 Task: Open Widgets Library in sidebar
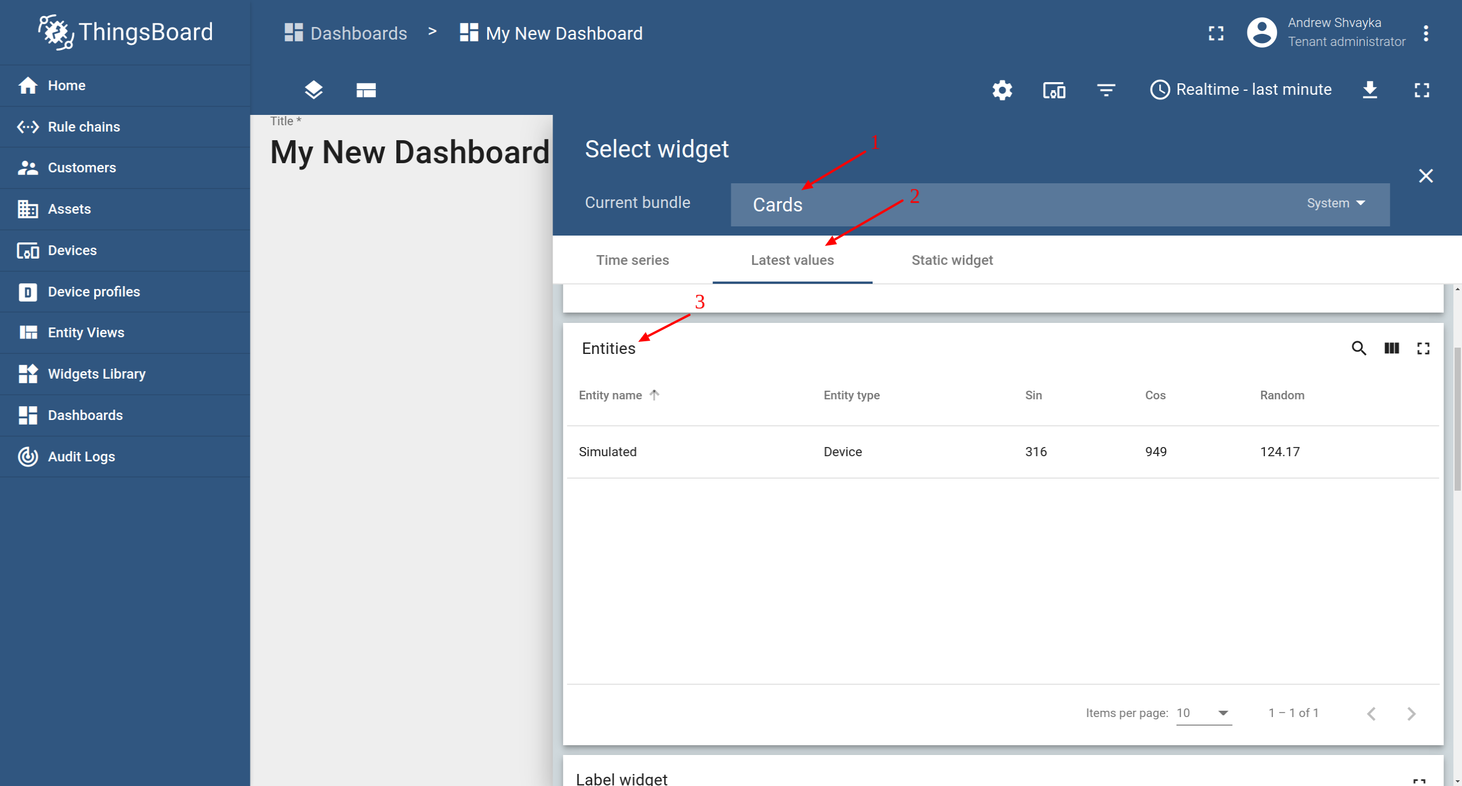click(97, 374)
